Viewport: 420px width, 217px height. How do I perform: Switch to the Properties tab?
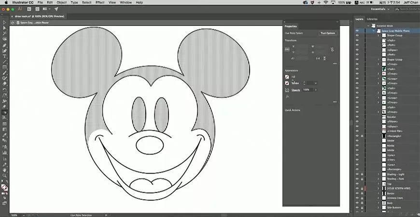[x=291, y=26]
